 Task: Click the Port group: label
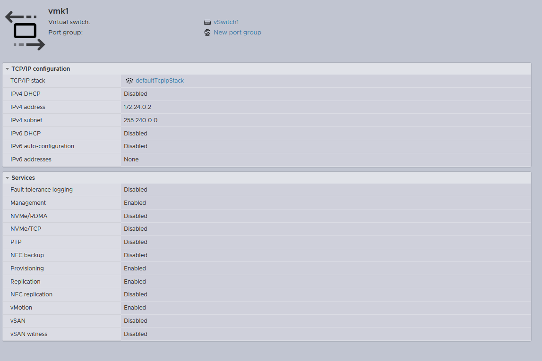tap(65, 33)
